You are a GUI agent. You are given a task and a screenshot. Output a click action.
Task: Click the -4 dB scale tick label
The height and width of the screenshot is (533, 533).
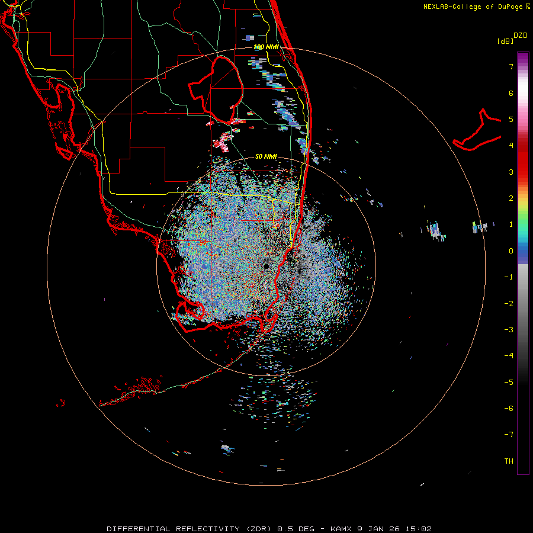(509, 356)
